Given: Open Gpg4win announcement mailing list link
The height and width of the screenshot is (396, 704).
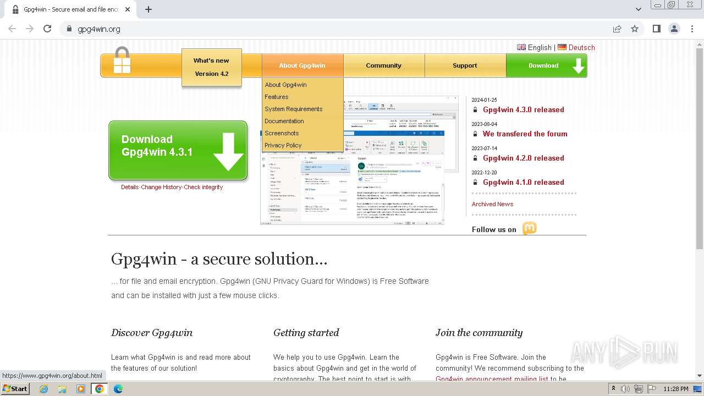Looking at the screenshot, I should [492, 379].
